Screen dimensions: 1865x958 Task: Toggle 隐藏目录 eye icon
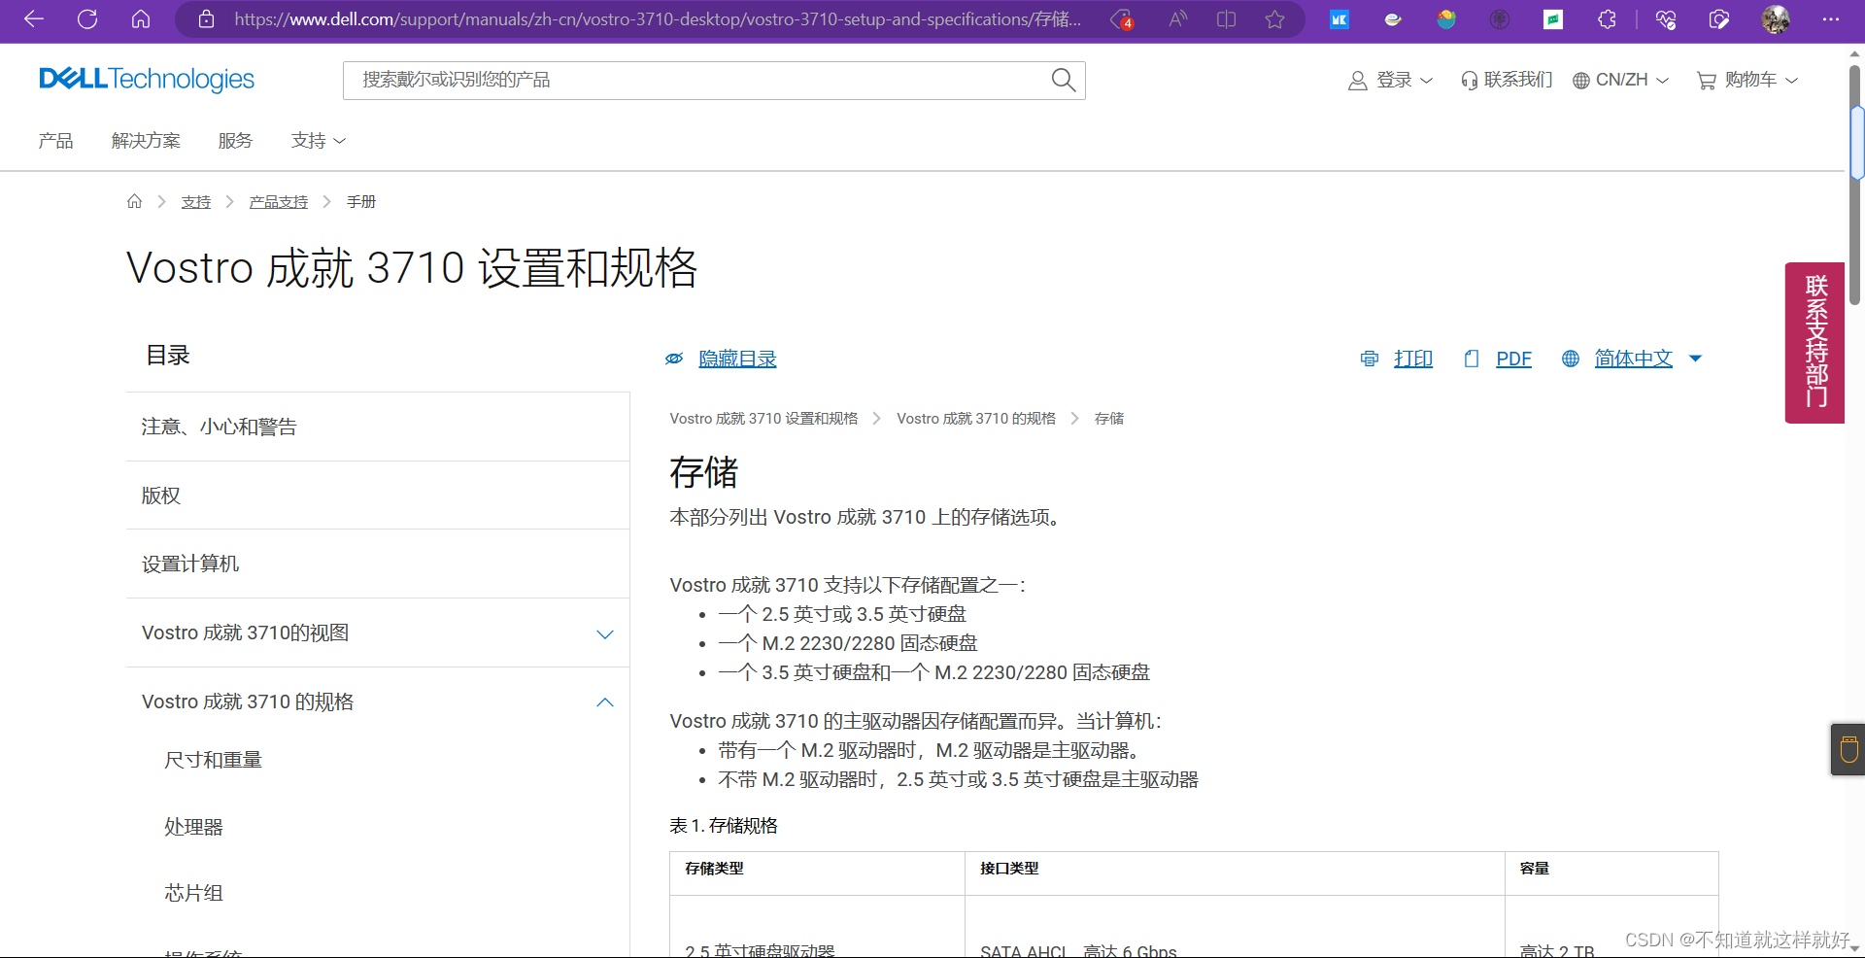click(x=674, y=359)
